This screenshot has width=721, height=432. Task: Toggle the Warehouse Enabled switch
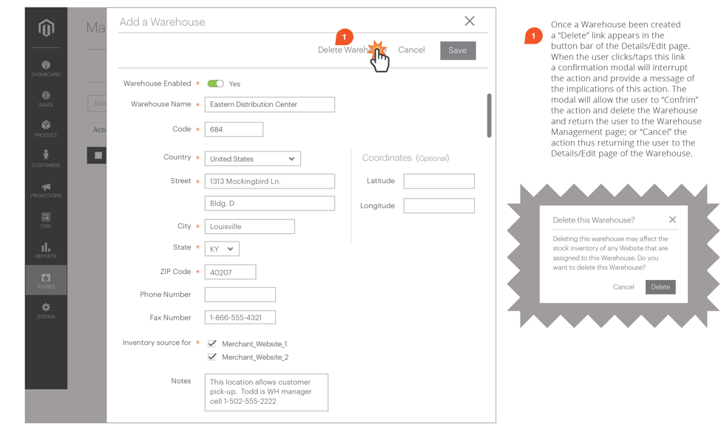pos(215,84)
